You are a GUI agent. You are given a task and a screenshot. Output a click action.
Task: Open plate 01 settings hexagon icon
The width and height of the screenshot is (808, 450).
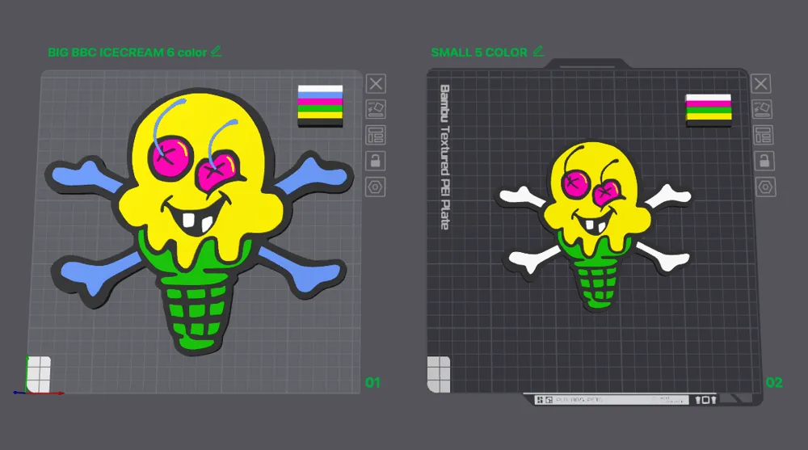click(376, 187)
